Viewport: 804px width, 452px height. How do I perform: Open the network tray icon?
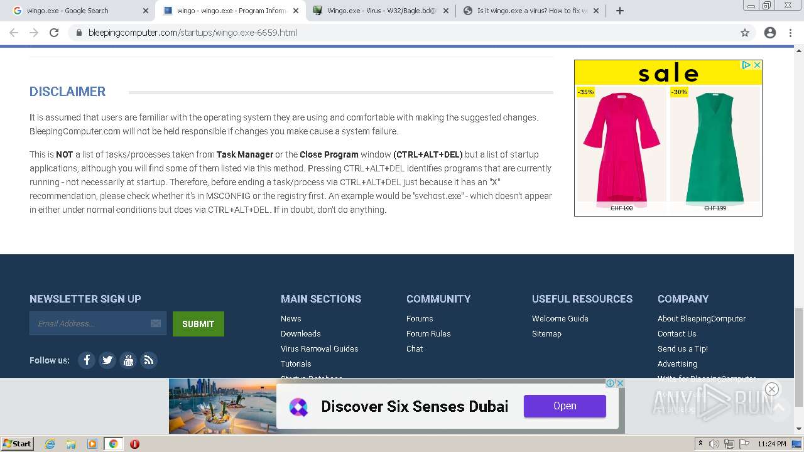tap(729, 444)
